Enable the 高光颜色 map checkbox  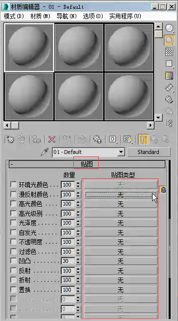(x=13, y=204)
